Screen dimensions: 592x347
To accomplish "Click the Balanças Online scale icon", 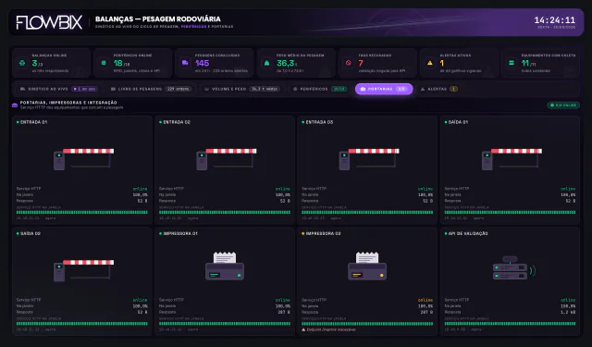I will [x=22, y=63].
